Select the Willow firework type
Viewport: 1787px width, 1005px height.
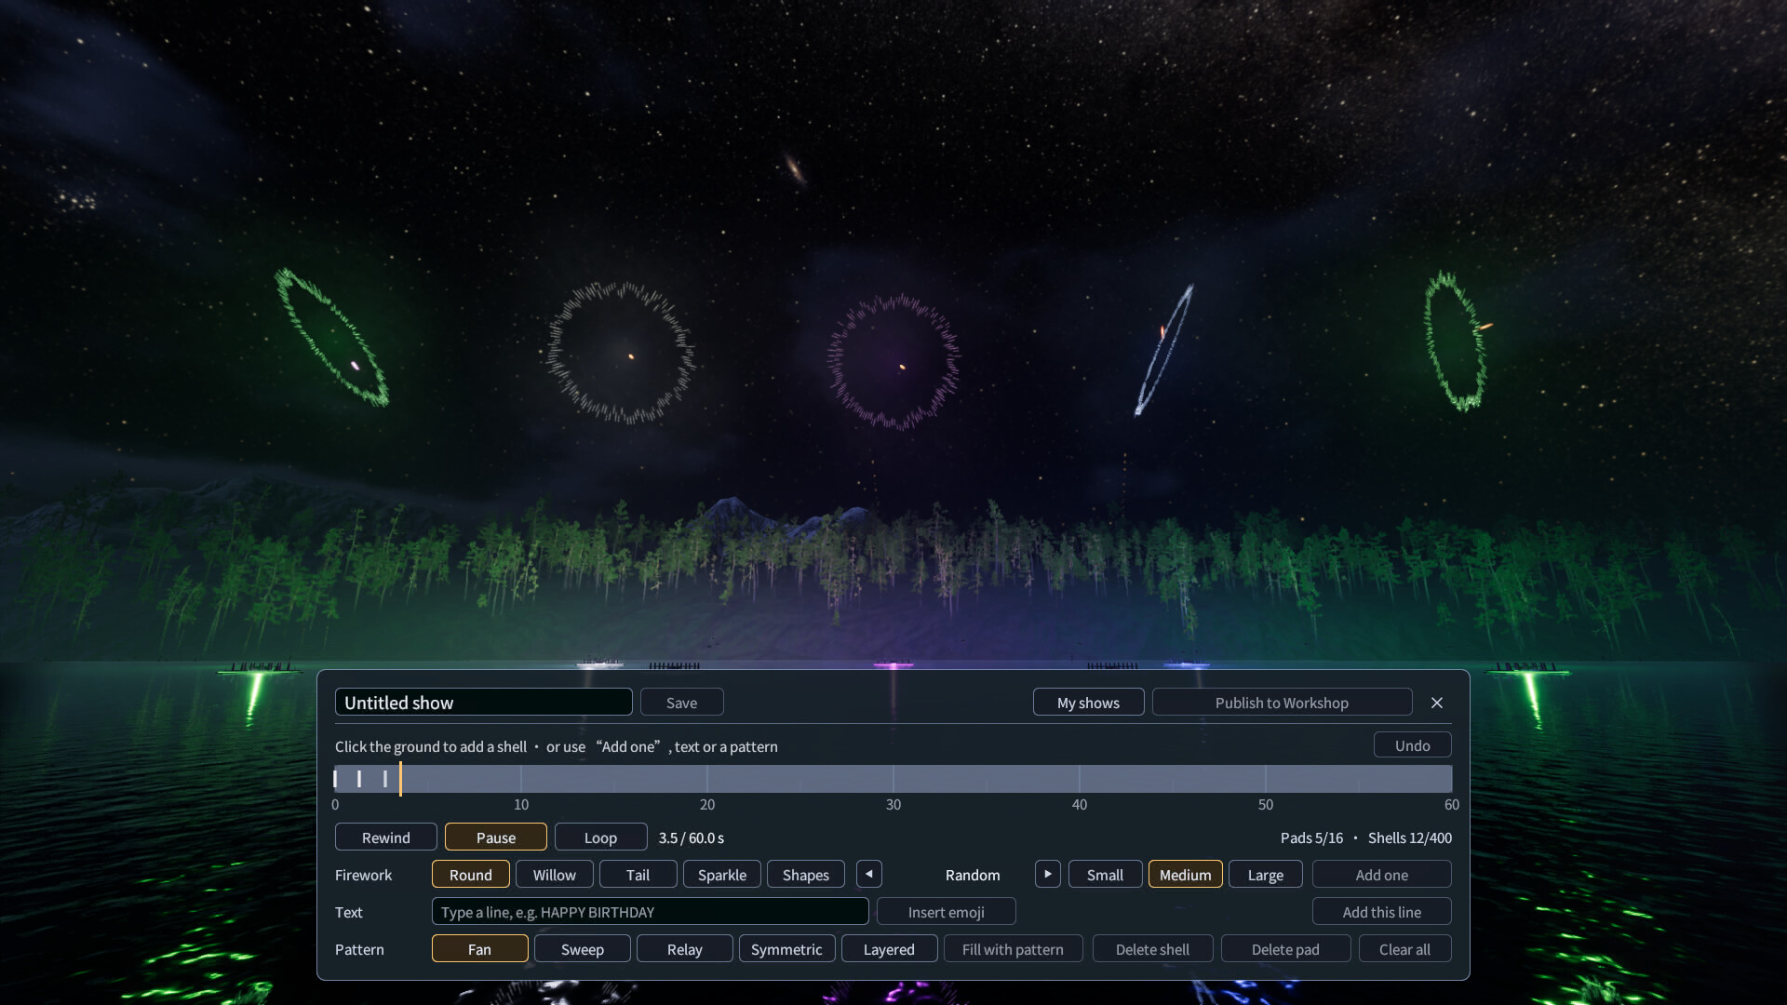555,874
